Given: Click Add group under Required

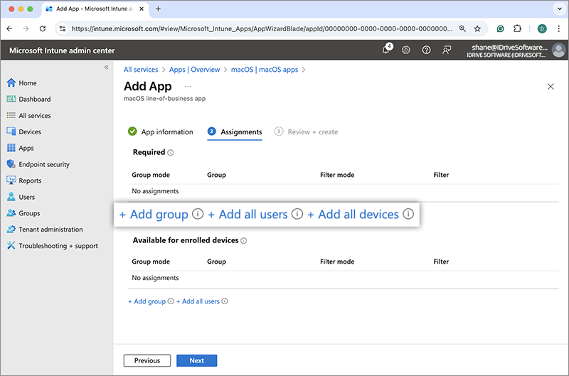Looking at the screenshot, I should tap(154, 214).
